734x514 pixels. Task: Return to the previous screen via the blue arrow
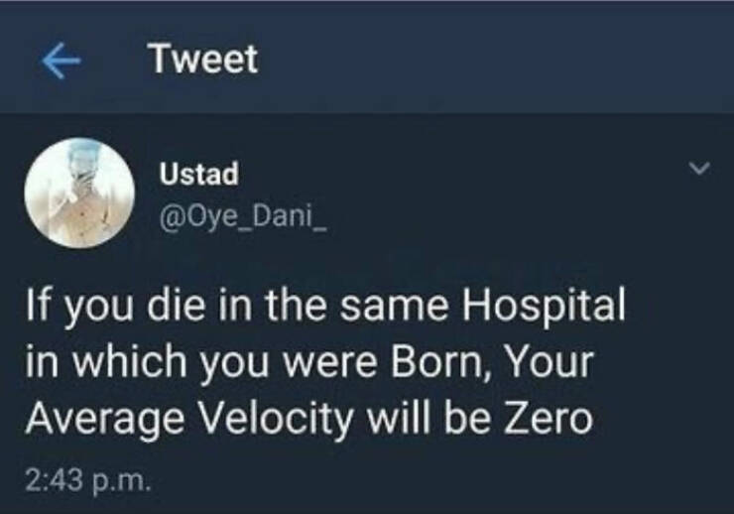62,61
